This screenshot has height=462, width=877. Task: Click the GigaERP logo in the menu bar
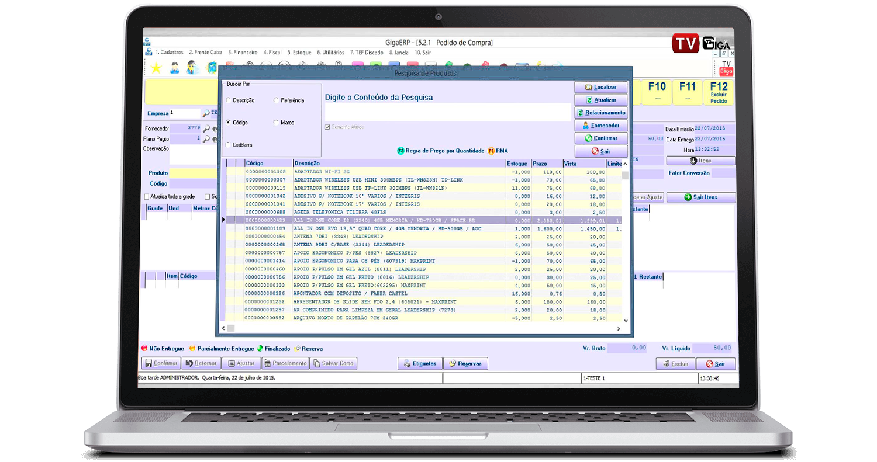147,52
